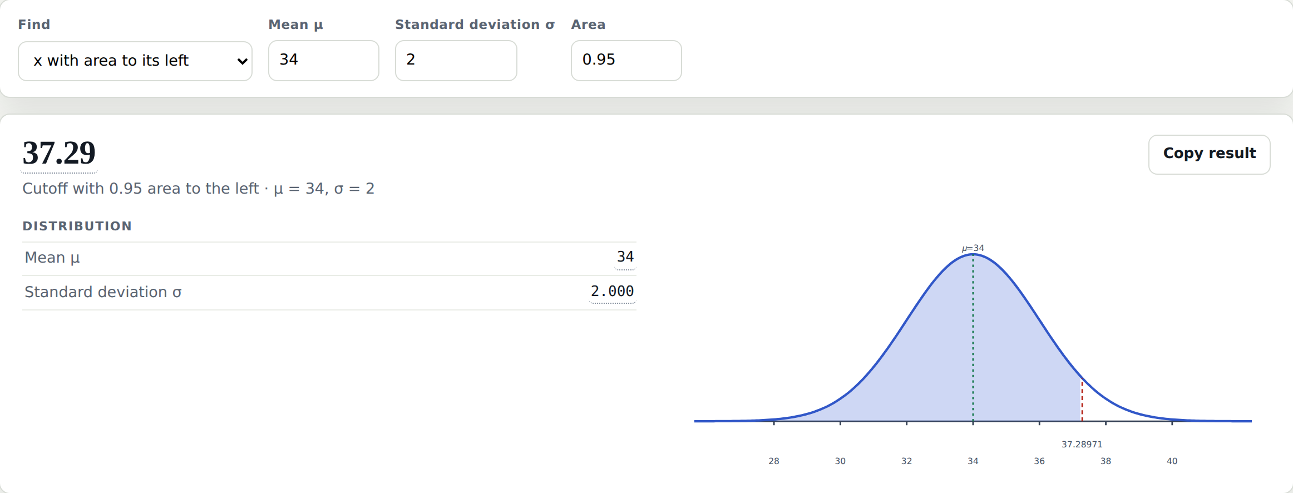Screen dimensions: 1293x493
Task: Click the 2.000 standard deviation value
Action: click(612, 292)
